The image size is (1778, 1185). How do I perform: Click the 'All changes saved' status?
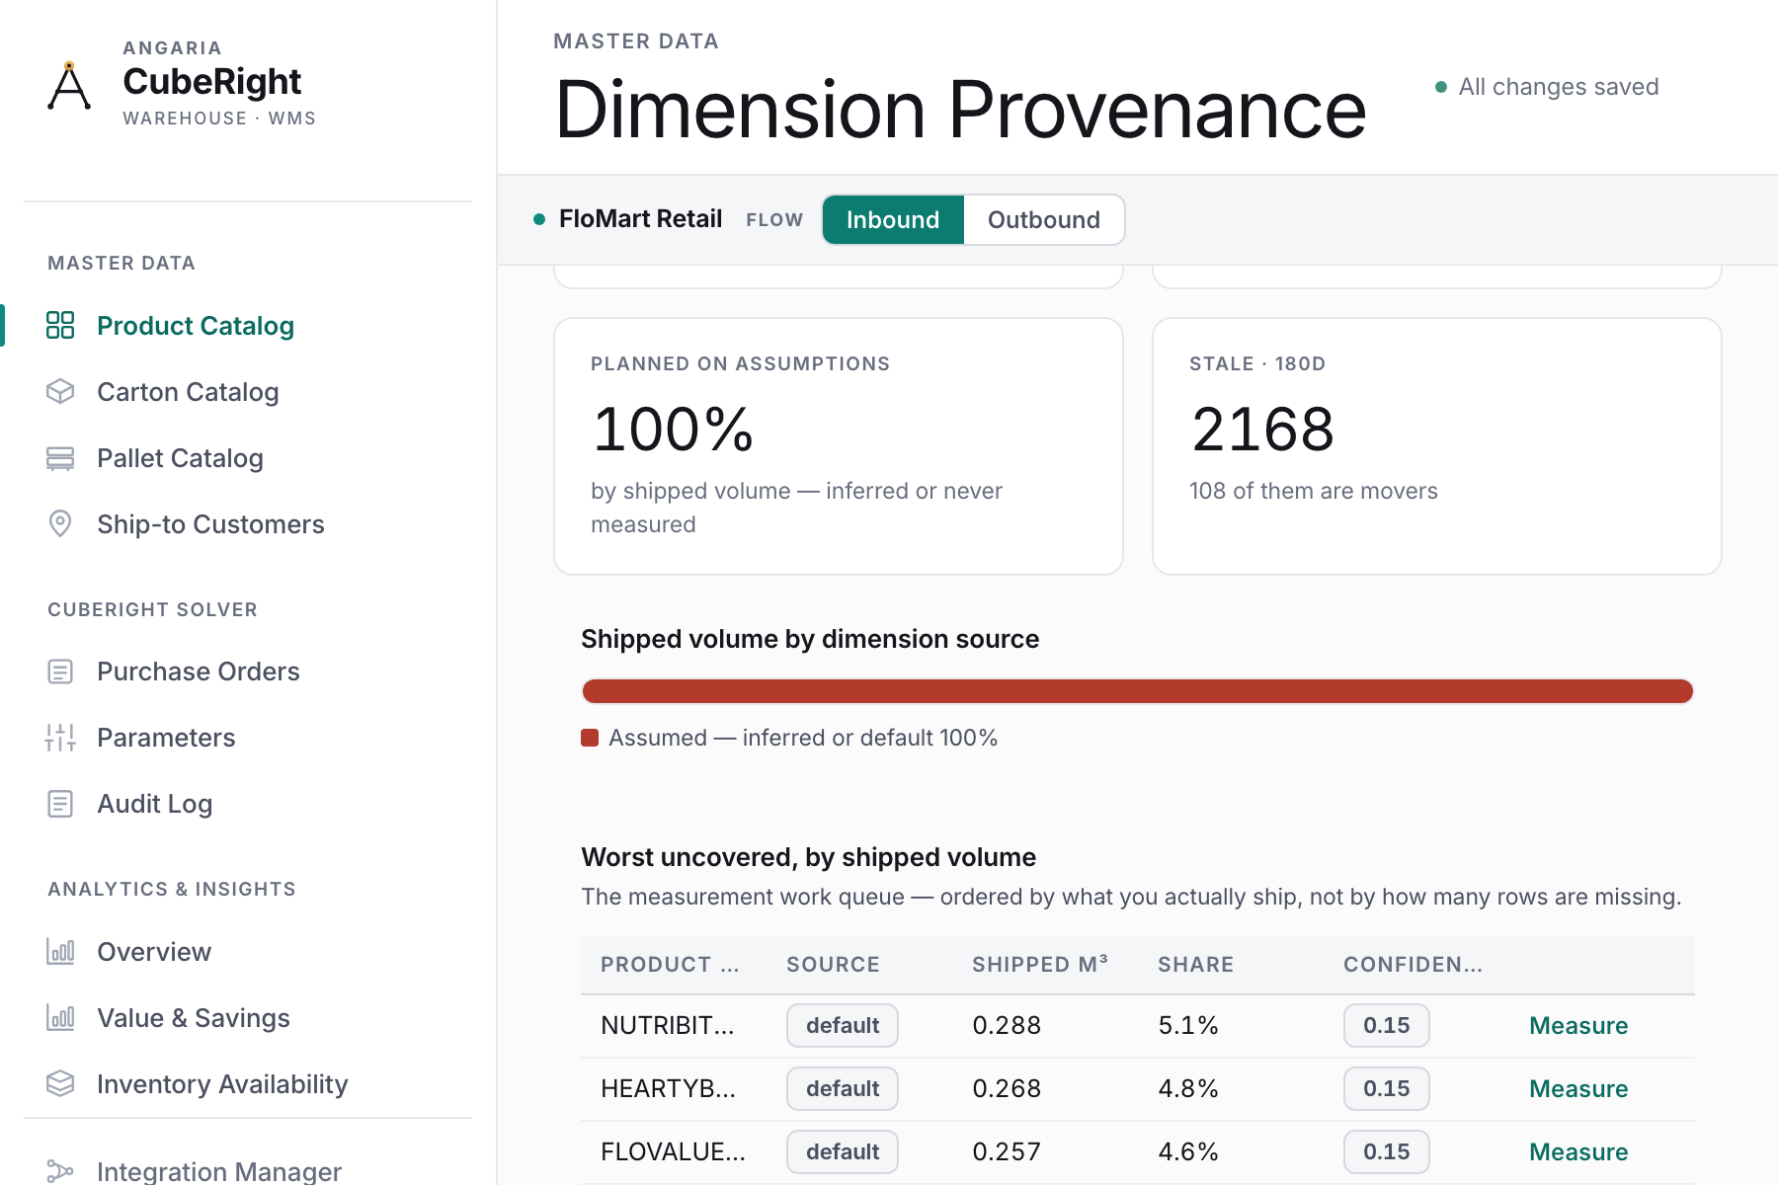(1547, 87)
